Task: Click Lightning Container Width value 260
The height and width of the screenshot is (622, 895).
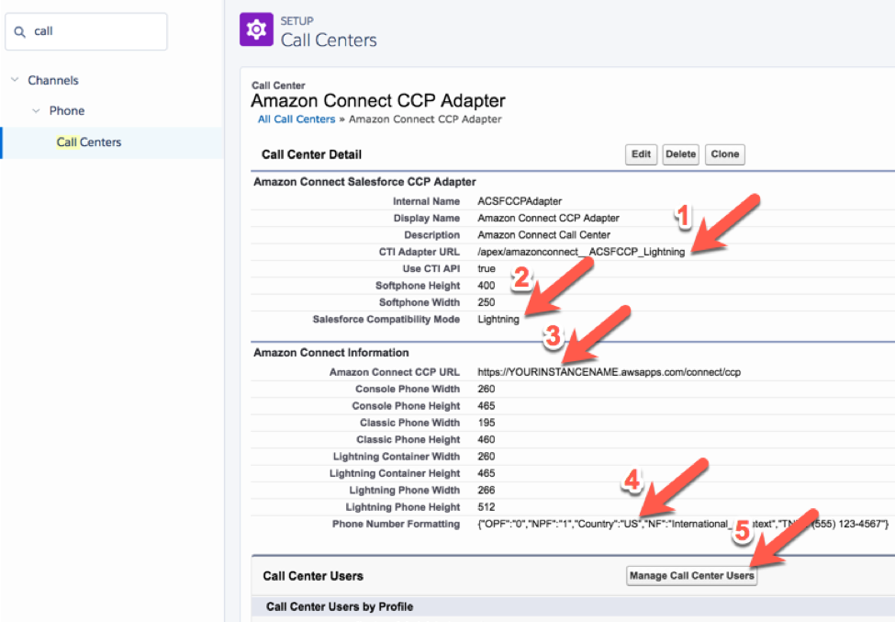Action: pyautogui.click(x=487, y=457)
